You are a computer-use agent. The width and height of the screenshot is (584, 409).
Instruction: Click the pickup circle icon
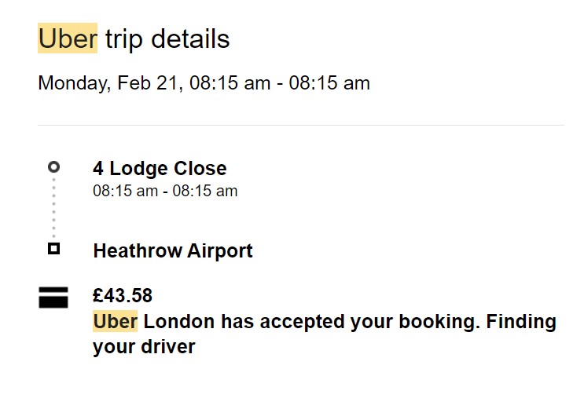tap(53, 167)
